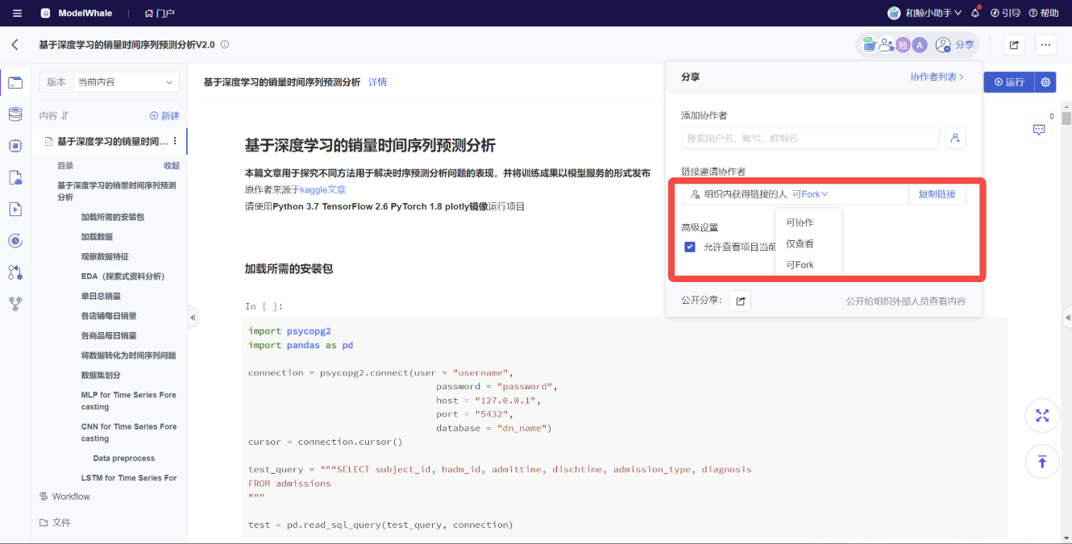Go to the 门户 home portal

[160, 13]
